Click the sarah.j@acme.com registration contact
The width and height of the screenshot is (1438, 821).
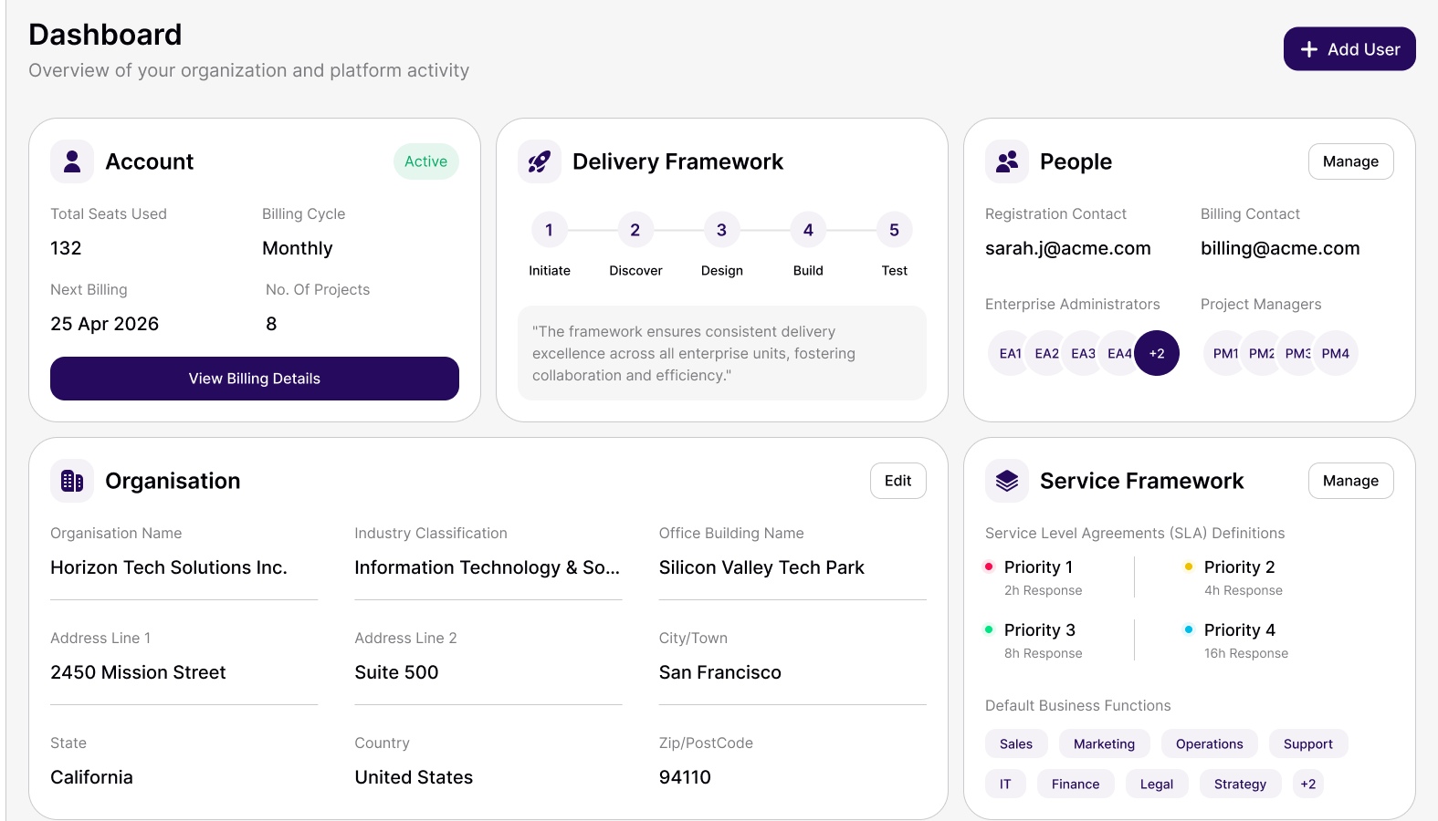(1068, 248)
